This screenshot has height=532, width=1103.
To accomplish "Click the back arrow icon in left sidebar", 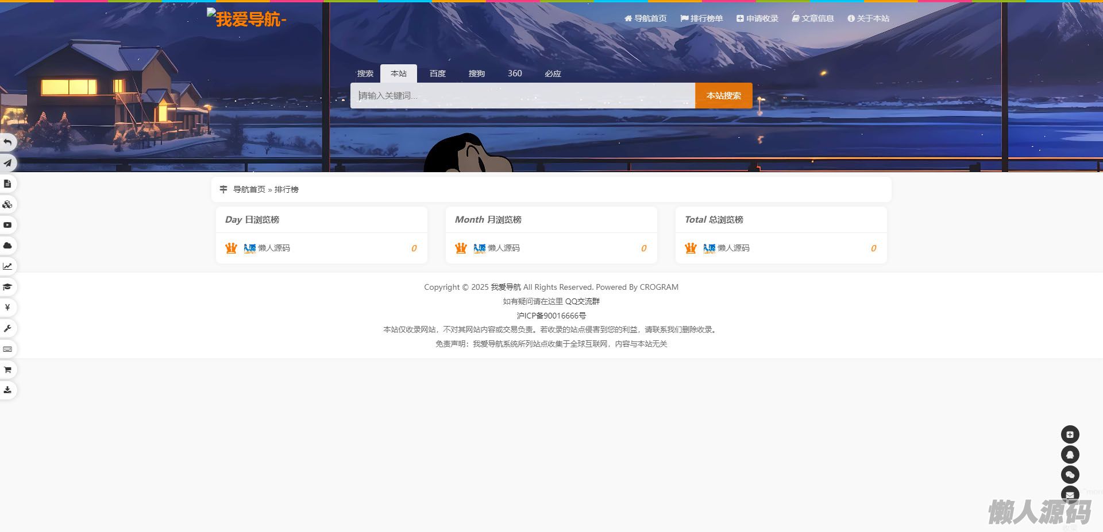I will [x=7, y=142].
